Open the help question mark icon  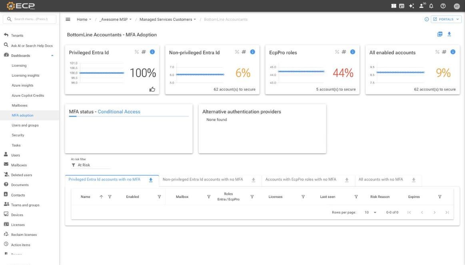pyautogui.click(x=443, y=6)
